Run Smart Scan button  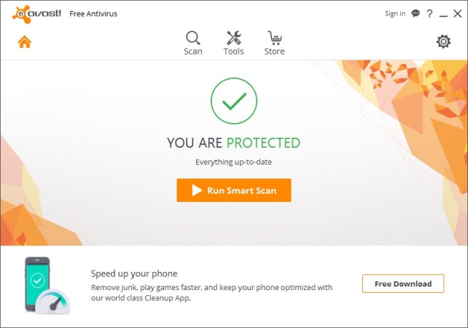[234, 190]
